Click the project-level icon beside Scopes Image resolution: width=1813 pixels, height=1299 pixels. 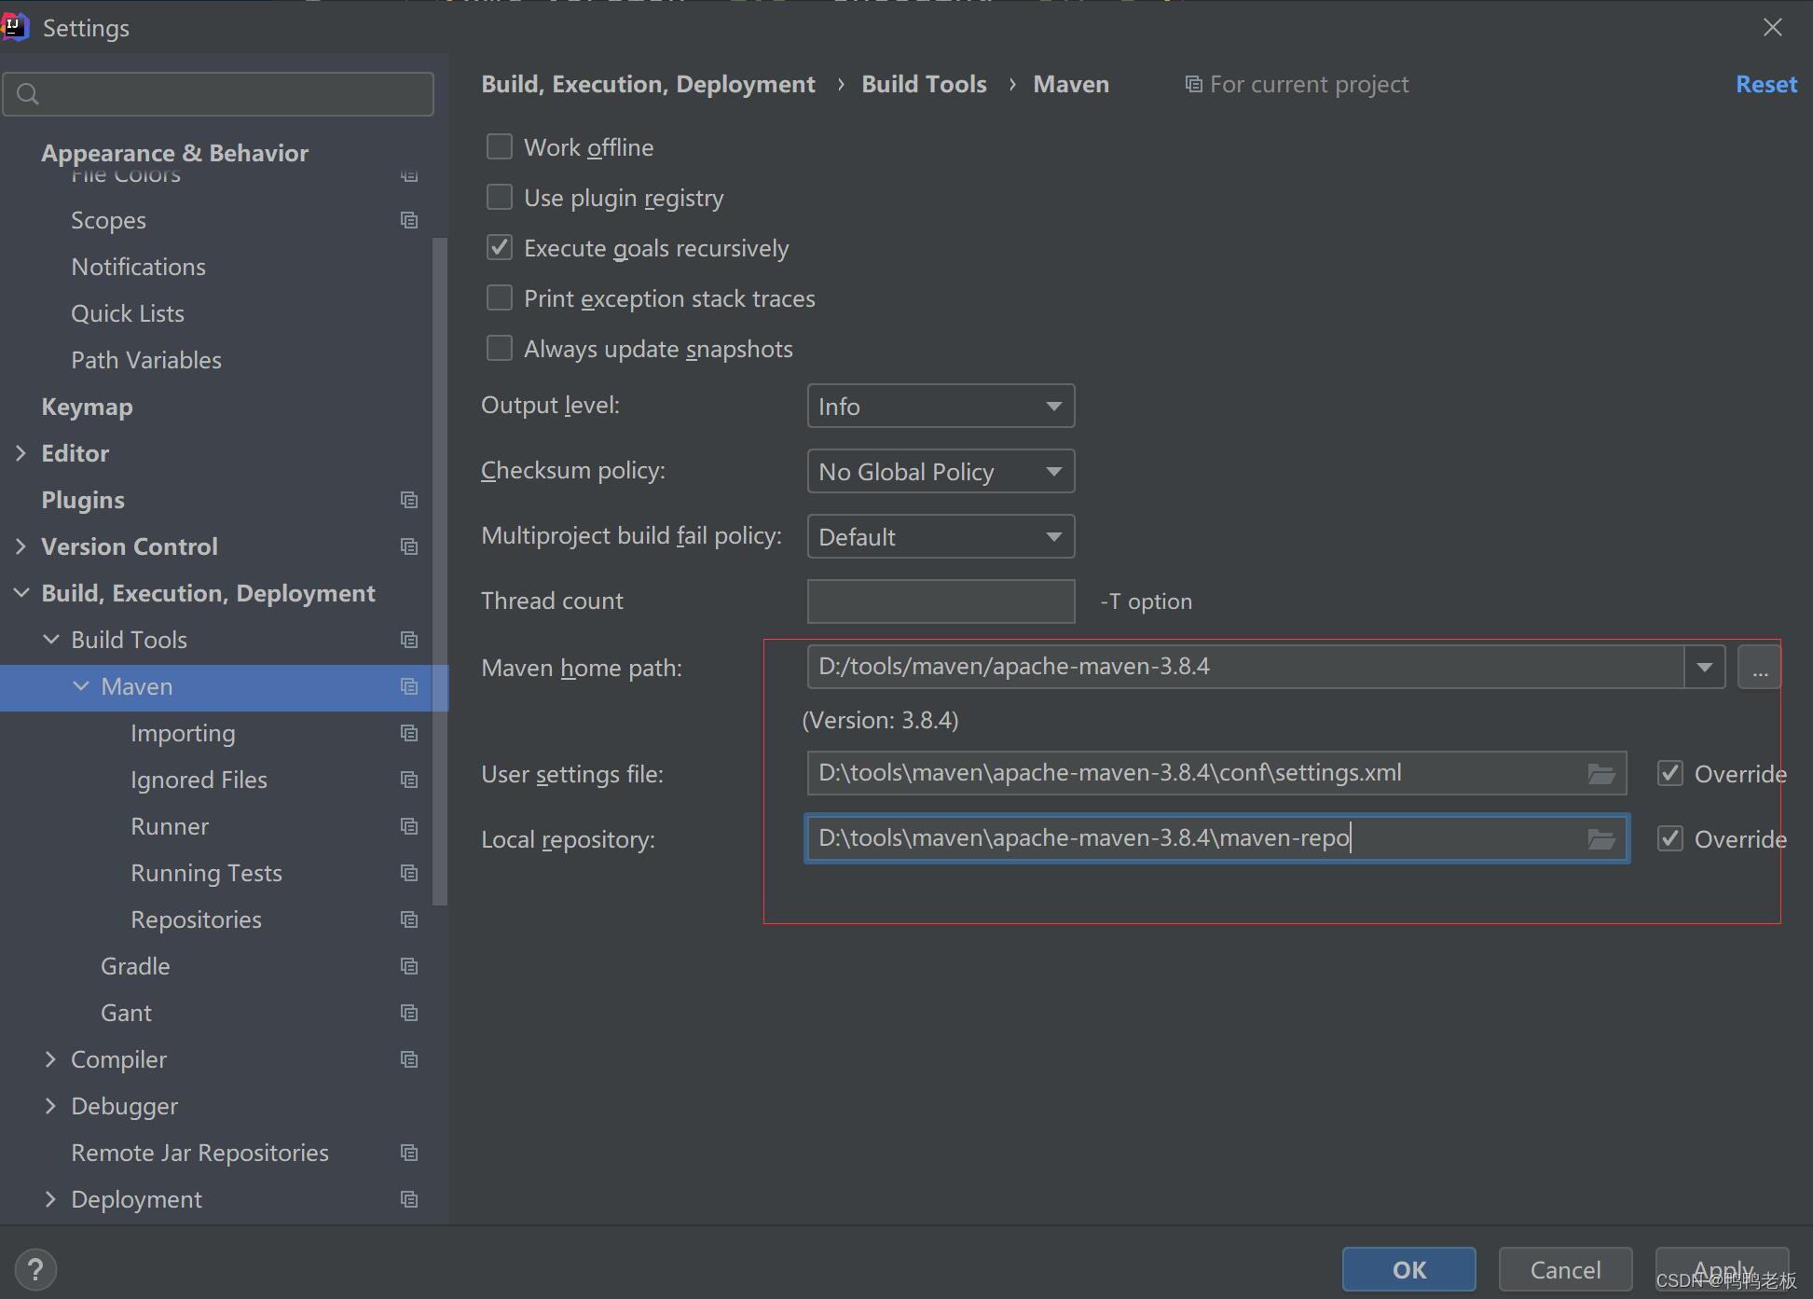coord(409,220)
